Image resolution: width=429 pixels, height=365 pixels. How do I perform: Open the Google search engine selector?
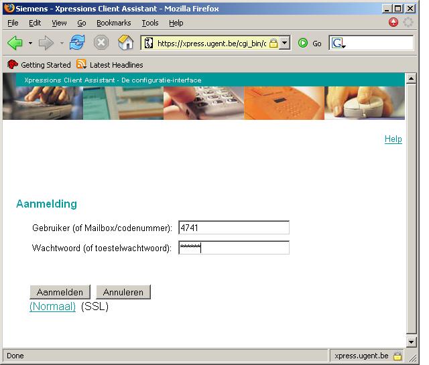[338, 44]
